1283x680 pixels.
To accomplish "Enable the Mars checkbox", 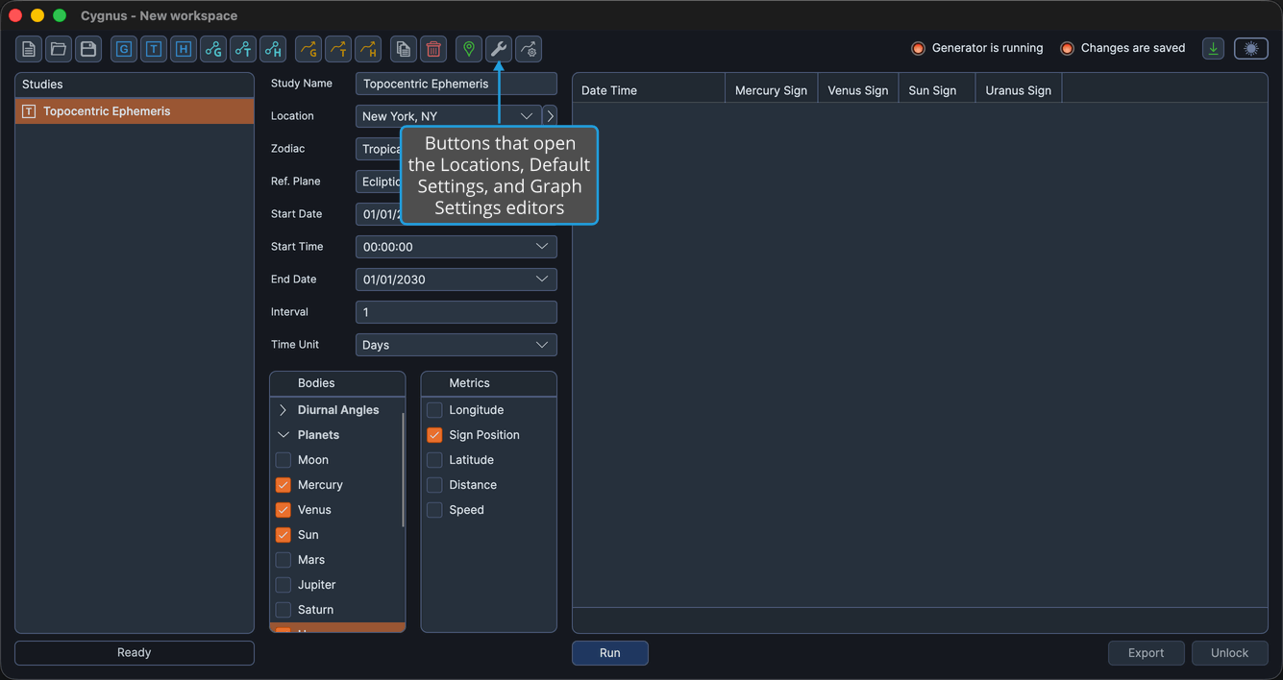I will (284, 560).
